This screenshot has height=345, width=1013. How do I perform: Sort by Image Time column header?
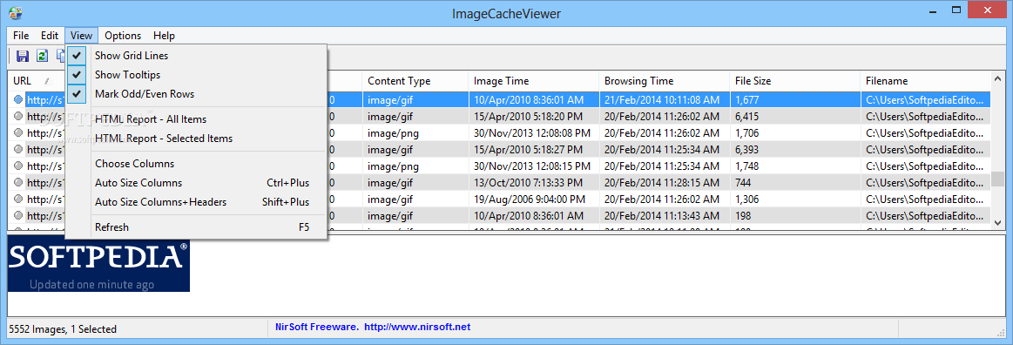click(x=533, y=81)
